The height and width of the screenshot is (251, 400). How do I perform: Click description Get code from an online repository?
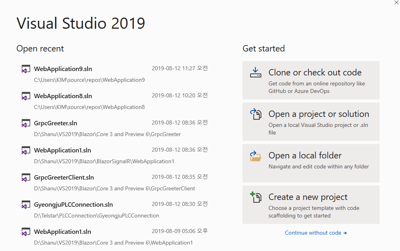click(x=316, y=87)
